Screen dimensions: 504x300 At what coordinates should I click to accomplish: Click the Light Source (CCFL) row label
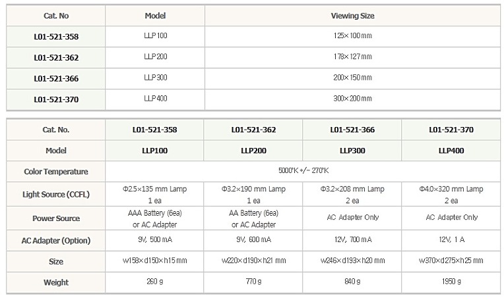[56, 194]
